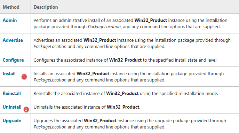Image resolution: width=239 pixels, height=133 pixels.
Task: Open the Advertise method link
Action: 13,40
